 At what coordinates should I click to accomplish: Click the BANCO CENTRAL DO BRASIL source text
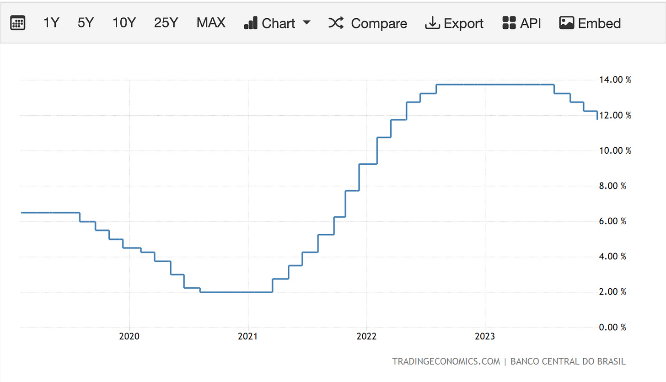pyautogui.click(x=568, y=361)
